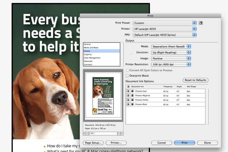Click Reset to Defaults button

click(x=195, y=80)
